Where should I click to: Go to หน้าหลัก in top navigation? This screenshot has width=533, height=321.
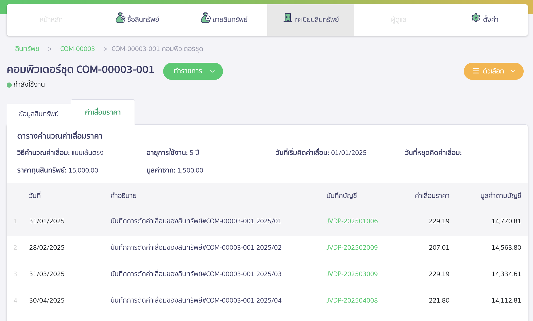51,20
